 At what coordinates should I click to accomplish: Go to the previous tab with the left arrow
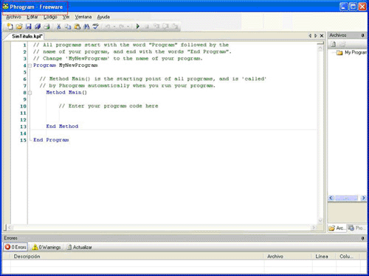[310, 36]
